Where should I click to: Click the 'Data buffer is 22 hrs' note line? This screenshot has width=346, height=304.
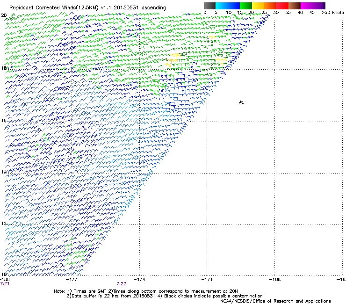[165, 296]
